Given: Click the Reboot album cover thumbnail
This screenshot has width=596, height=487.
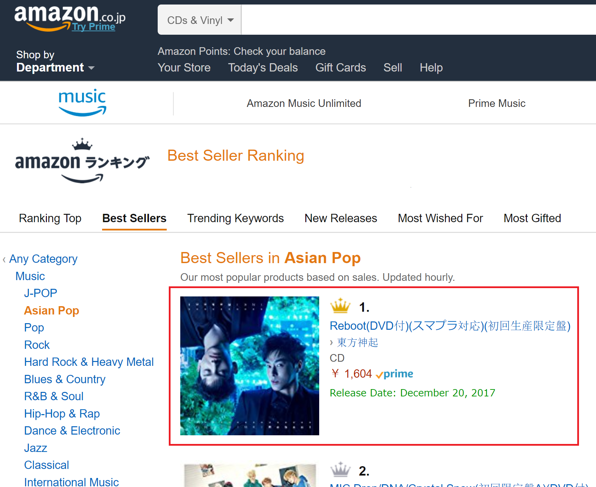Looking at the screenshot, I should click(x=249, y=366).
